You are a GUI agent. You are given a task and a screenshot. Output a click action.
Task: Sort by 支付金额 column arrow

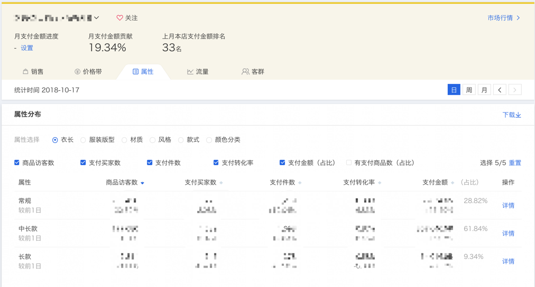click(x=453, y=183)
